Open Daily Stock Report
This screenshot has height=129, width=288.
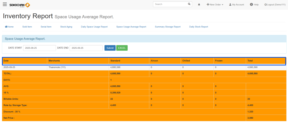tap(199, 27)
